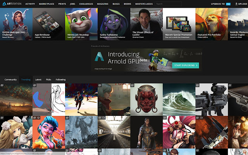
Task: Go to Books section
Action: tap(127, 4)
